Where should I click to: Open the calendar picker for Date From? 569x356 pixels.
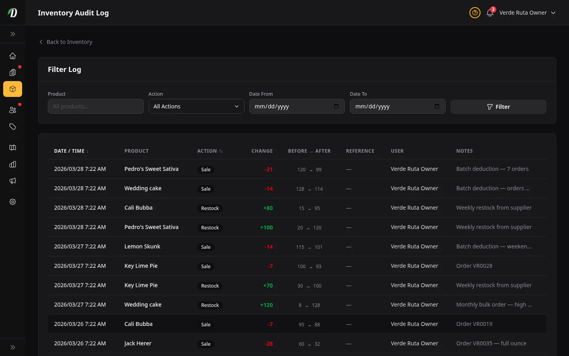pos(336,106)
